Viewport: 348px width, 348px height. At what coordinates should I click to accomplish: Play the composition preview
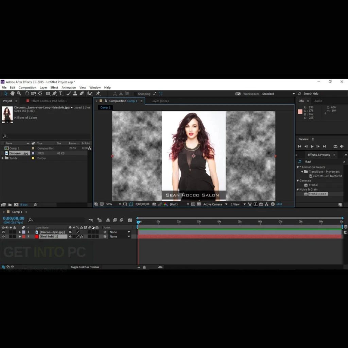(312, 146)
